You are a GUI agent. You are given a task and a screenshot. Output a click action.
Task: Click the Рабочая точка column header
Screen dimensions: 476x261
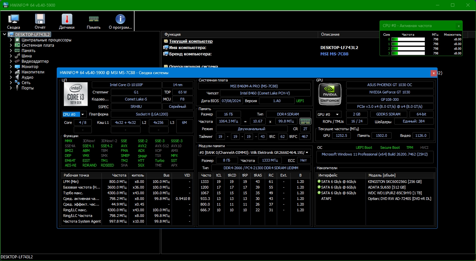(x=81, y=175)
